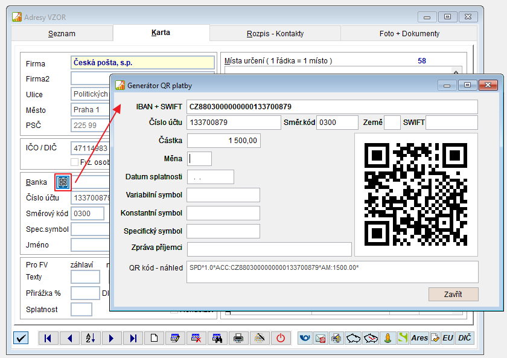
Task: Open the design tools pencil icon
Action: (x=260, y=338)
